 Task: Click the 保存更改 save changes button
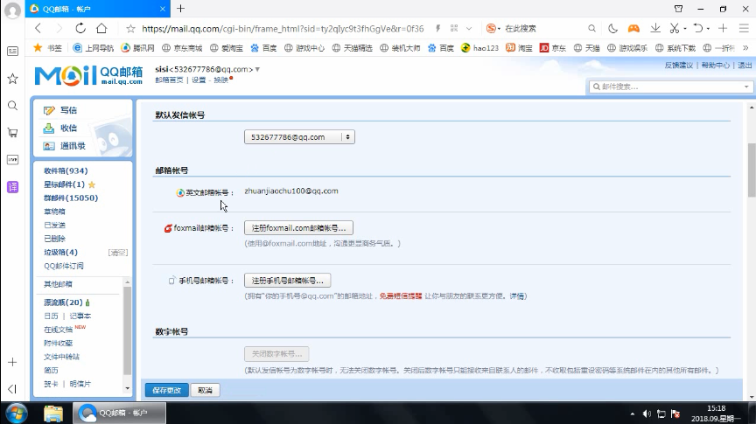click(166, 390)
